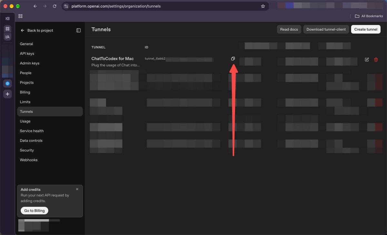Click the Read docs button
This screenshot has height=235, width=387.
(289, 29)
